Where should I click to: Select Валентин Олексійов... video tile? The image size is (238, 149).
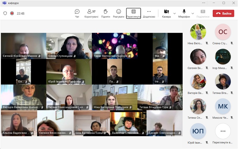pos(128,123)
